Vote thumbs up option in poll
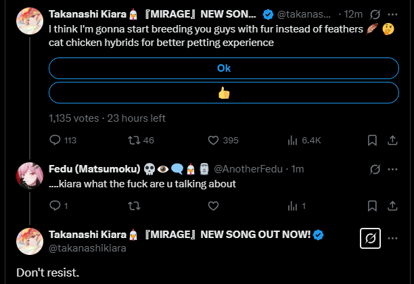 pos(223,93)
